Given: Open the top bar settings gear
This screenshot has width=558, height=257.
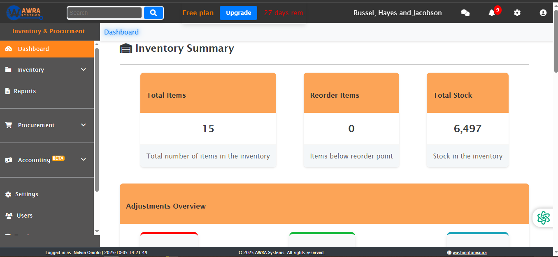Looking at the screenshot, I should 517,13.
